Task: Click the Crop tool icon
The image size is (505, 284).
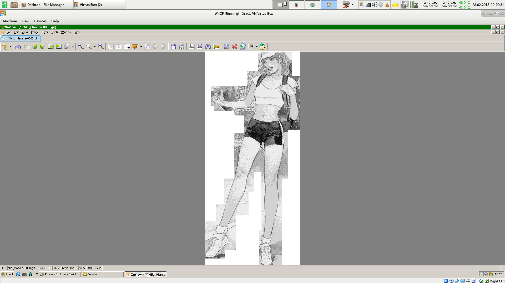Action: pyautogui.click(x=192, y=47)
